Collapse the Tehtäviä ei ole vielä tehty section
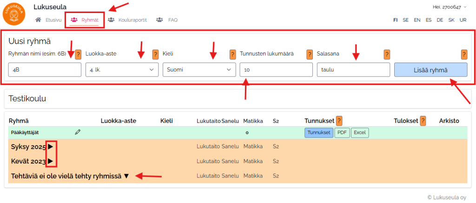 pos(126,176)
